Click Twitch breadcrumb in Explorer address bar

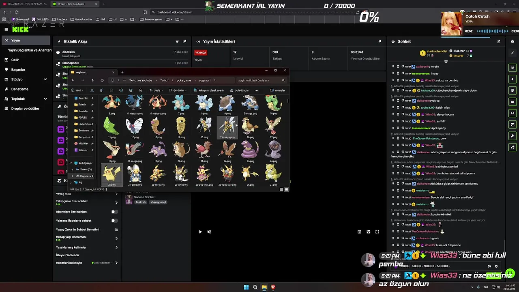click(x=164, y=80)
